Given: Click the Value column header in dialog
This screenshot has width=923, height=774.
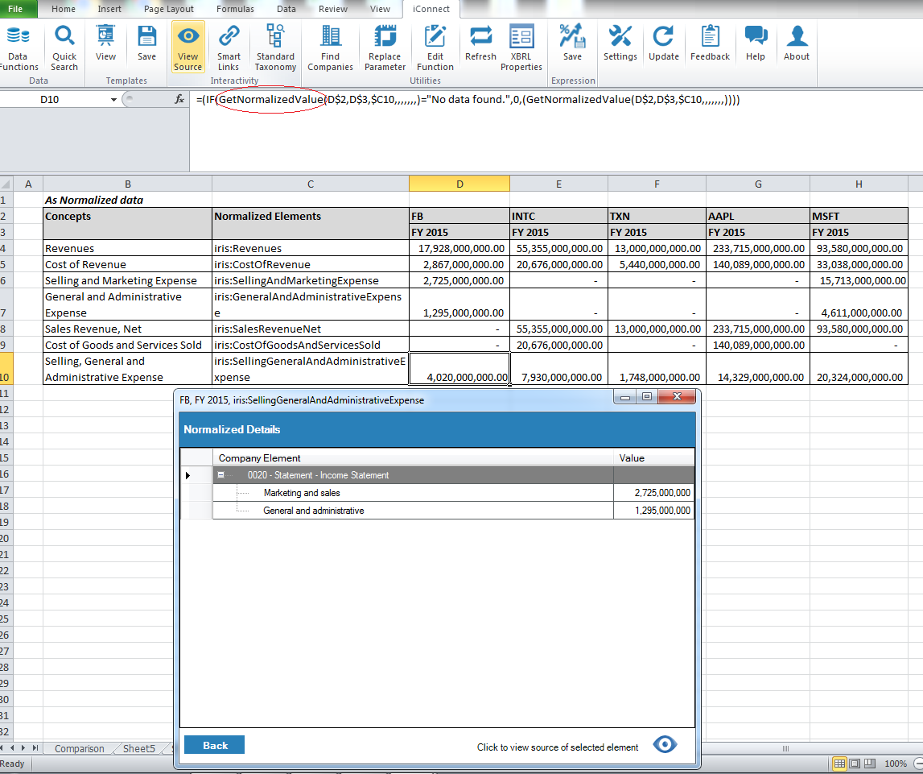Looking at the screenshot, I should pos(654,457).
